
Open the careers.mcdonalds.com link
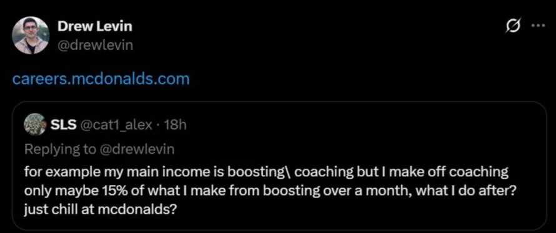pyautogui.click(x=101, y=79)
